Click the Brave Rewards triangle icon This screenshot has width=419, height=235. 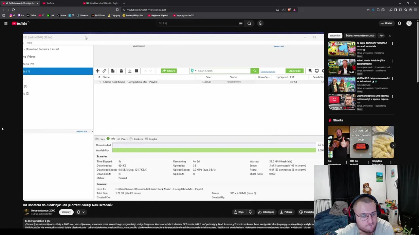coord(295,10)
